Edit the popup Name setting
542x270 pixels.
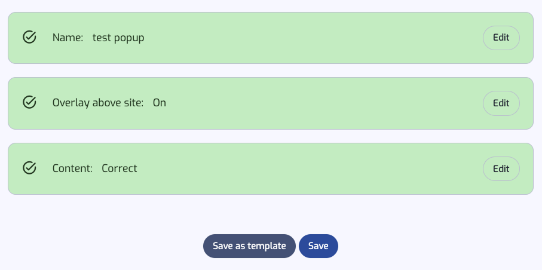(x=501, y=38)
